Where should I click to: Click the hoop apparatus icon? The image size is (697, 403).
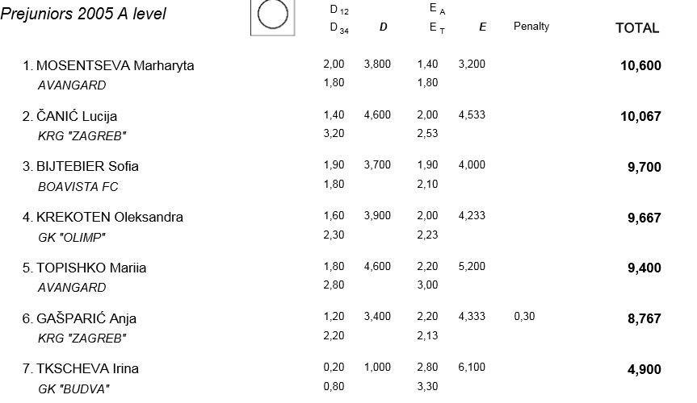(272, 16)
